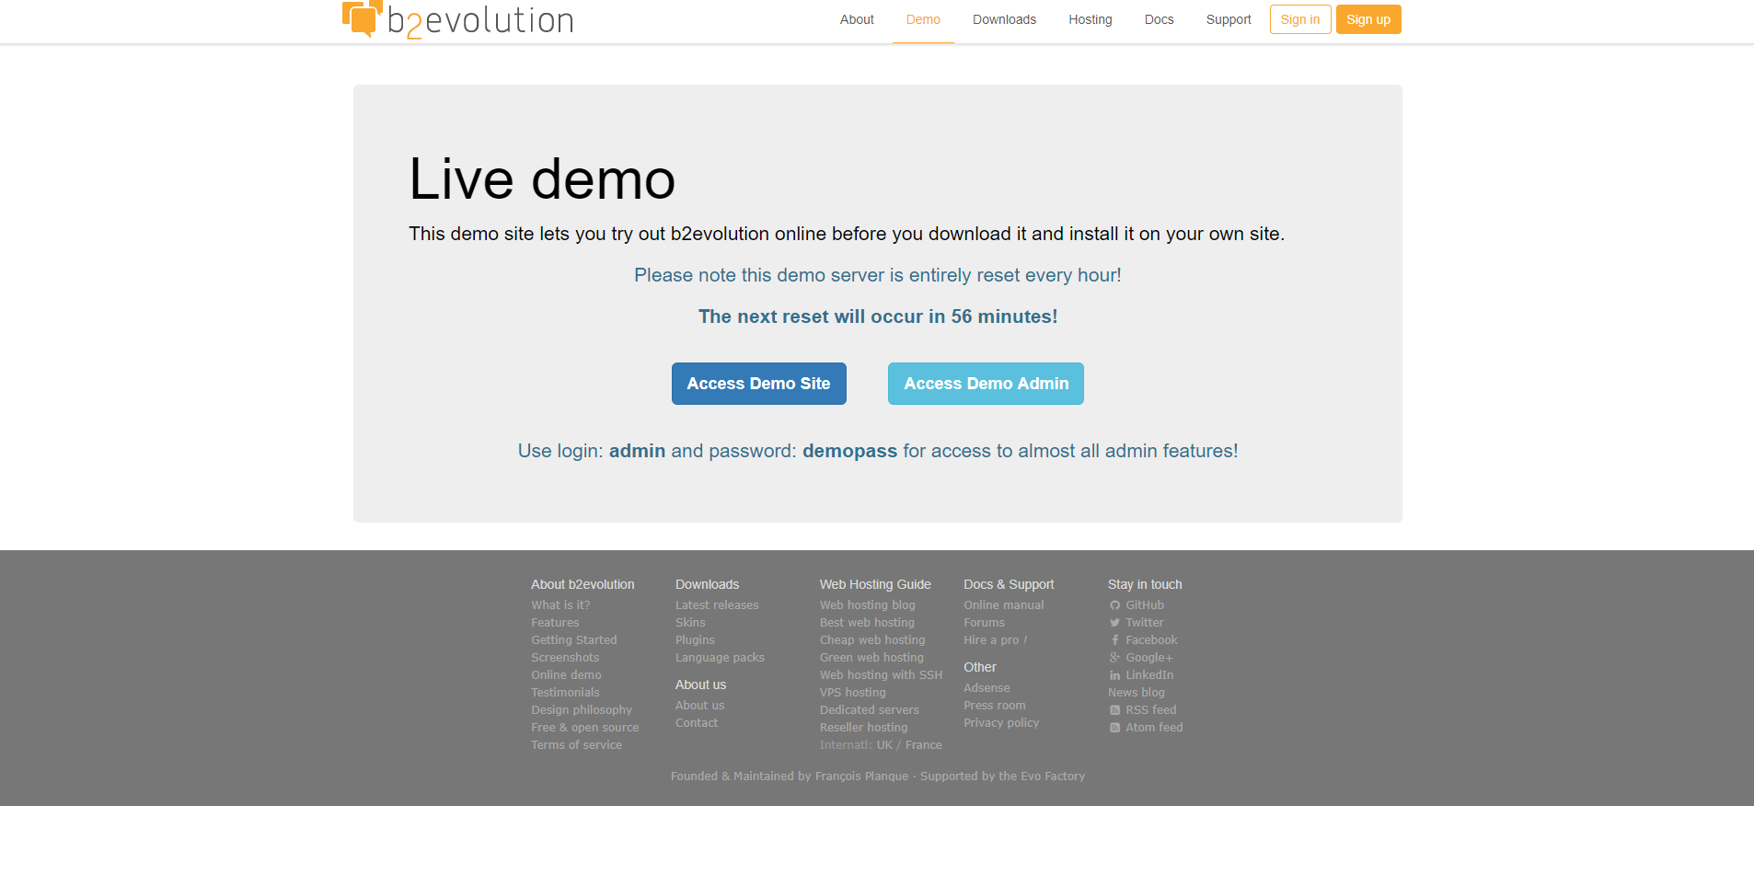Open the Screenshots footer link
Screen dimensions: 1754x886
(x=565, y=658)
